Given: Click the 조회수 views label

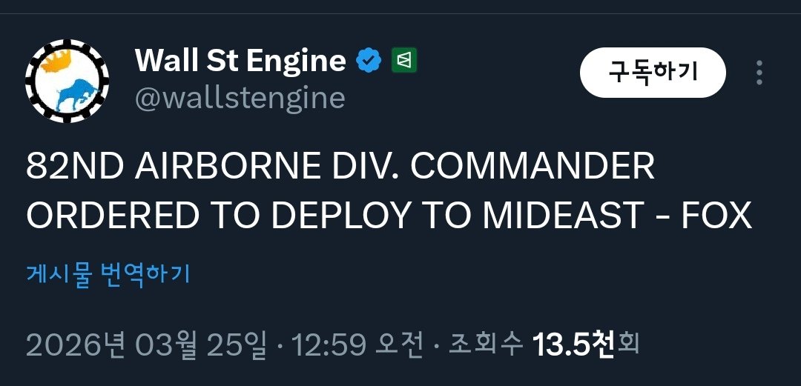Looking at the screenshot, I should (485, 345).
